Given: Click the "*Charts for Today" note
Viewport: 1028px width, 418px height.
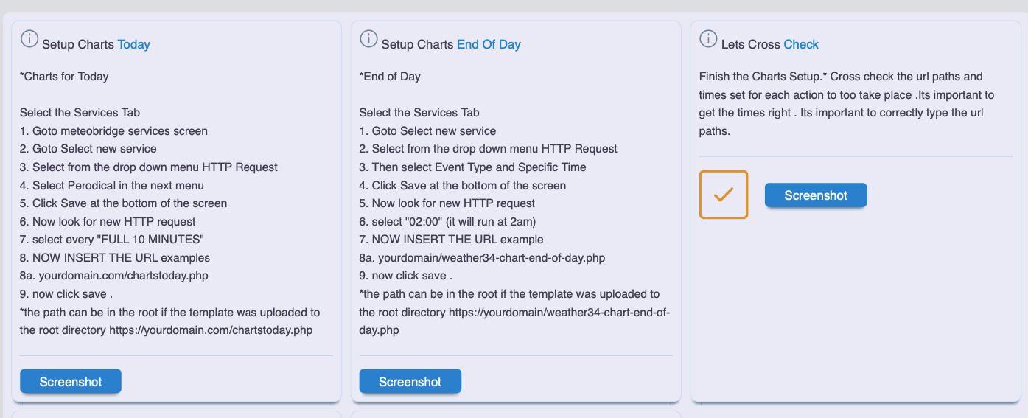Looking at the screenshot, I should [x=64, y=76].
